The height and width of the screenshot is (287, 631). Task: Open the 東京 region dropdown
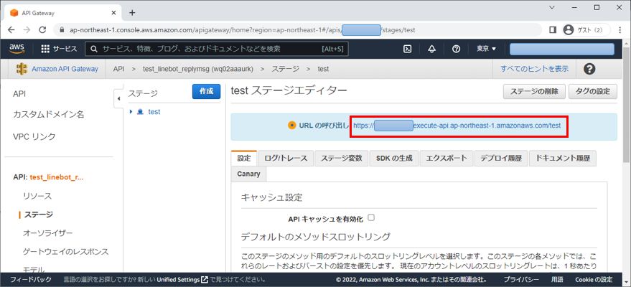[x=487, y=49]
